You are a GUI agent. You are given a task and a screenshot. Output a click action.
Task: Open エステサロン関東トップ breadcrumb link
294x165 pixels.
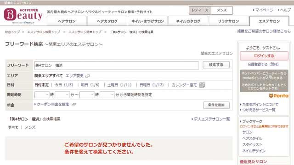85,32
